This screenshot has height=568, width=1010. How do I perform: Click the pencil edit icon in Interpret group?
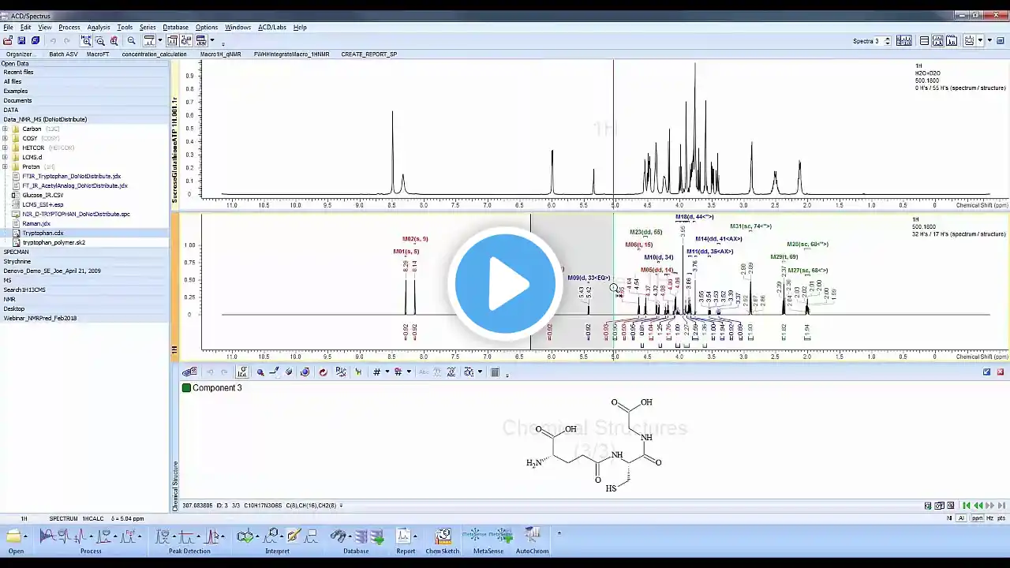point(294,536)
